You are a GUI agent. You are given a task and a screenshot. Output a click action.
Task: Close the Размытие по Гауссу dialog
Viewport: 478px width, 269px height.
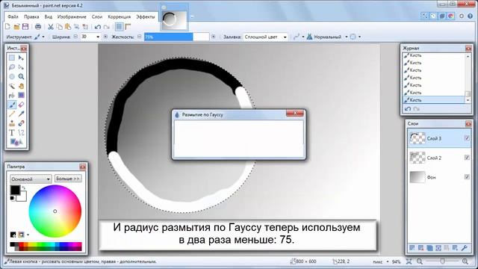point(295,114)
